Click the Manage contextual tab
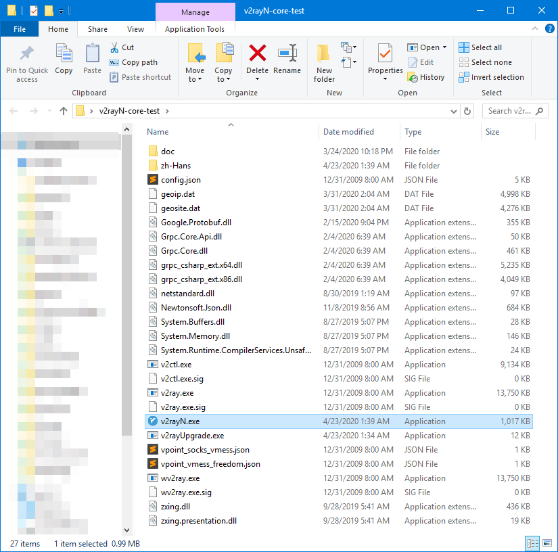This screenshot has width=558, height=552. 195,11
